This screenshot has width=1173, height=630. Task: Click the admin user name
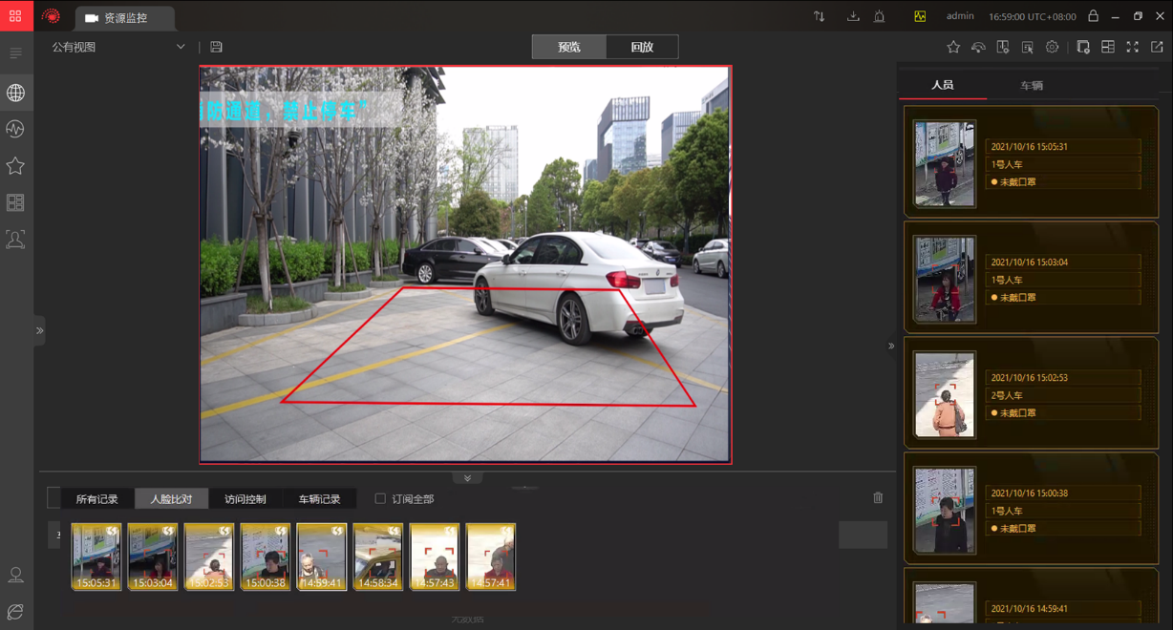960,16
